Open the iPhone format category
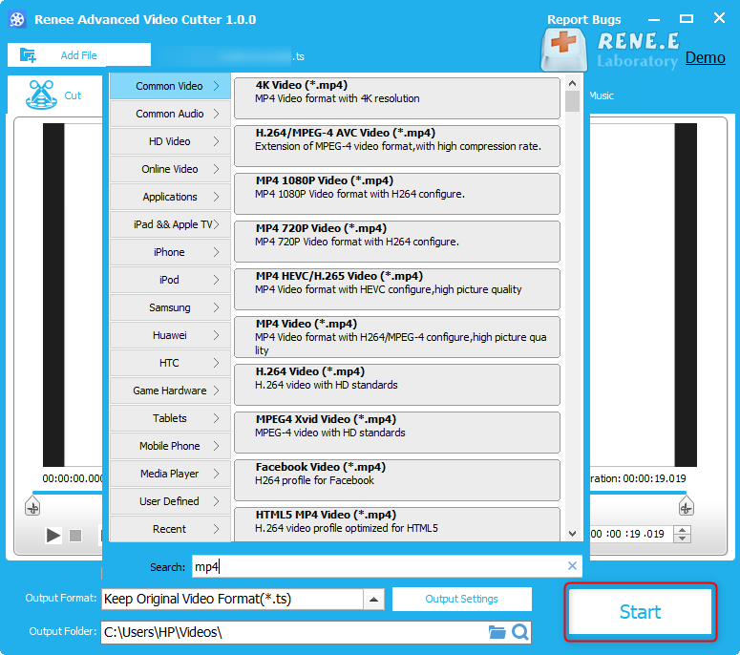Viewport: 740px width, 655px height. pyautogui.click(x=170, y=252)
